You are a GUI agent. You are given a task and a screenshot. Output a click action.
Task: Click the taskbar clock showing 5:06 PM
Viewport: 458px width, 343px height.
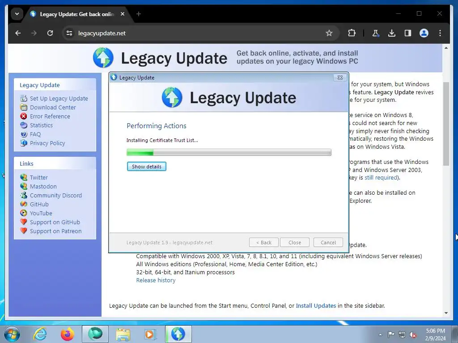[435, 335]
